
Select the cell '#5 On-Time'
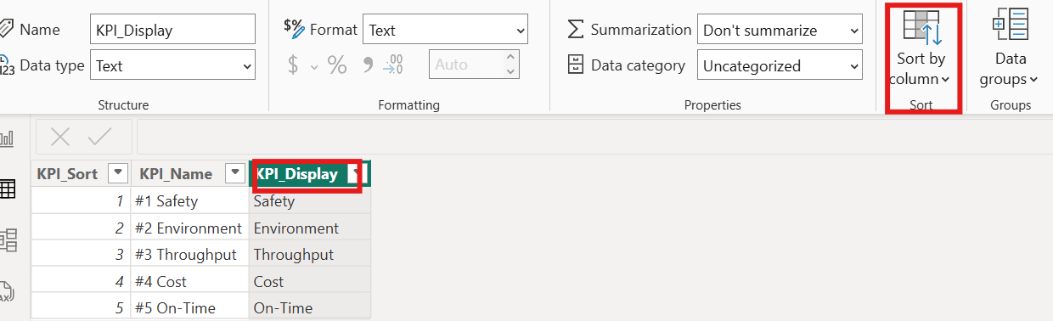190,307
